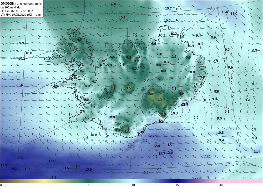The width and height of the screenshot is (263, 187).
Task: Click the value 6.2 on the map
Action: [x=174, y=56]
